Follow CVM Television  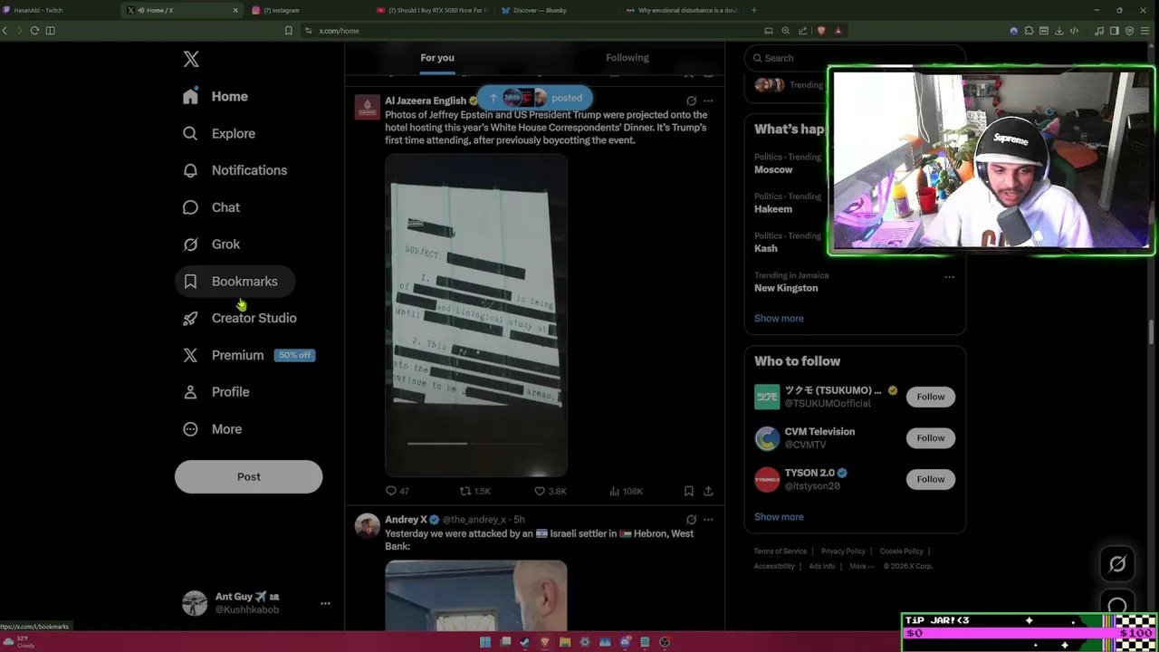(x=930, y=438)
